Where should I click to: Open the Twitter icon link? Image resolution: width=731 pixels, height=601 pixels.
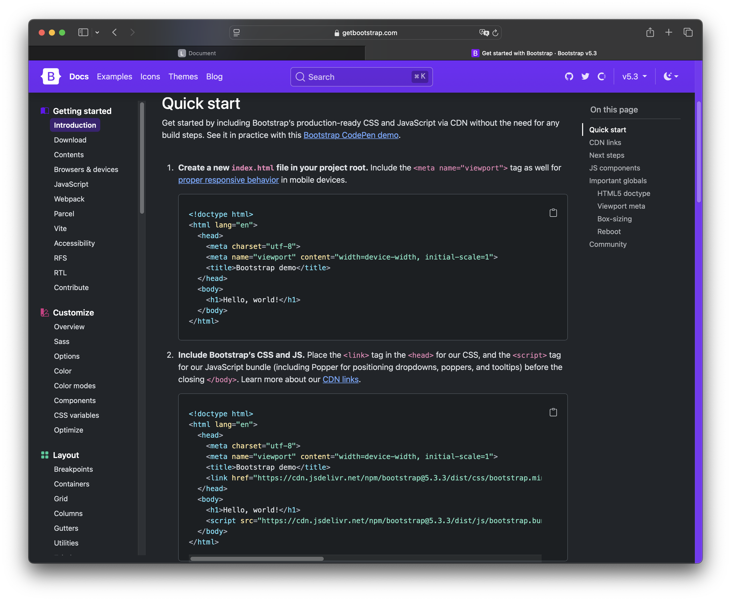click(585, 77)
